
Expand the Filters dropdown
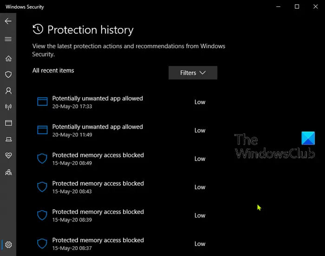(x=193, y=73)
